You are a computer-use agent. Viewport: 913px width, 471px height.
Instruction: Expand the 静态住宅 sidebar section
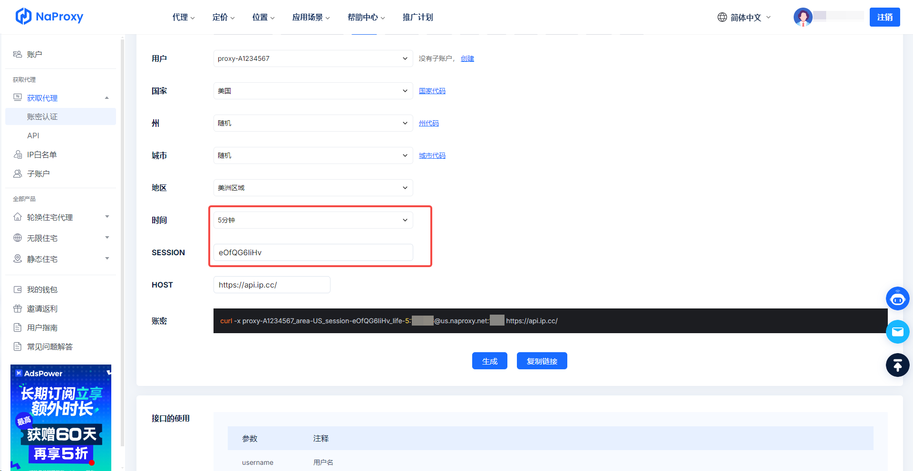(x=107, y=259)
